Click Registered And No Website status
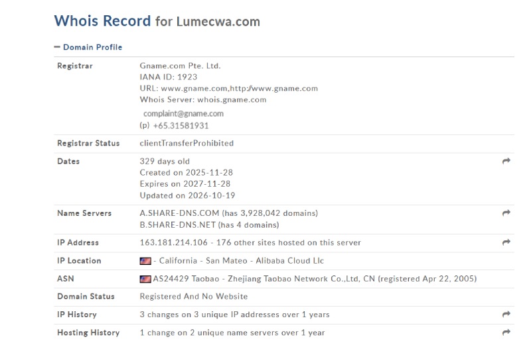The image size is (531, 349). pos(194,296)
